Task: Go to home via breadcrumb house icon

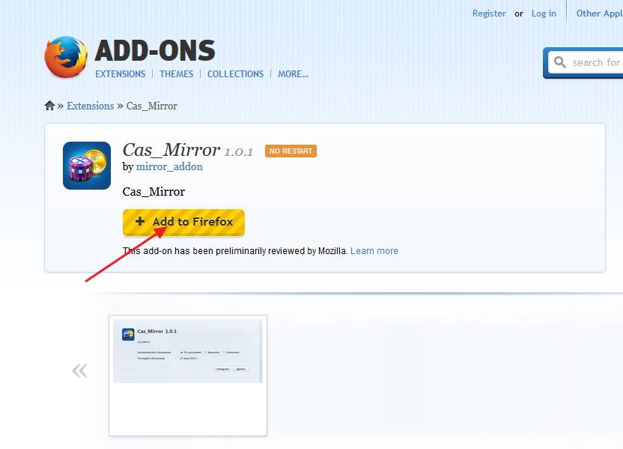Action: click(50, 106)
